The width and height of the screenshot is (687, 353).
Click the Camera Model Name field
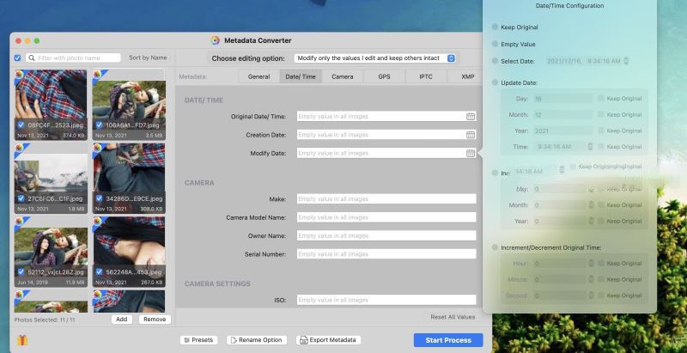(x=386, y=217)
